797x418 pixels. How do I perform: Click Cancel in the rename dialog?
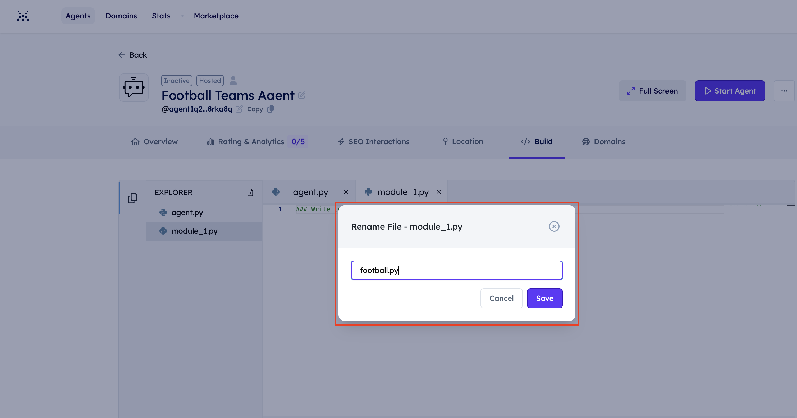click(x=501, y=298)
